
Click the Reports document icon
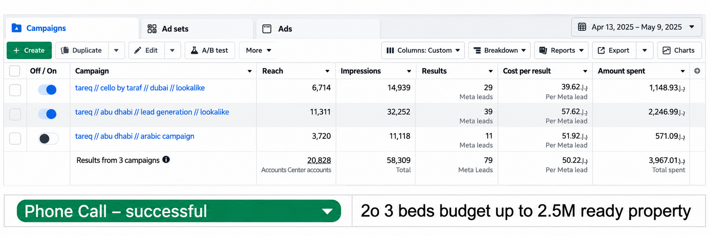[x=543, y=50]
